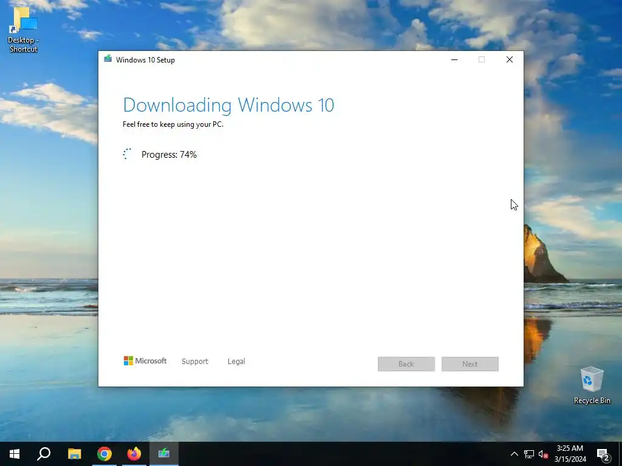The height and width of the screenshot is (466, 622).
Task: Minimize the Windows 10 Setup window
Action: coord(454,59)
